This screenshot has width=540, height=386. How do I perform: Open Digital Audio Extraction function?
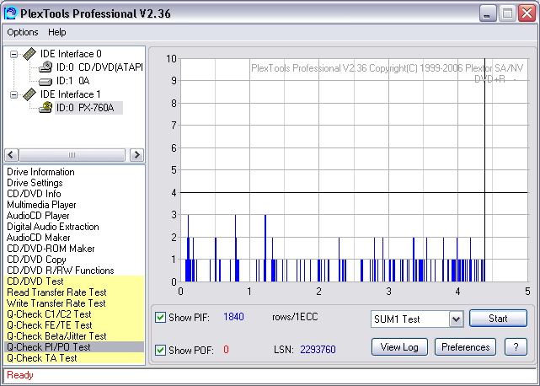click(x=53, y=227)
